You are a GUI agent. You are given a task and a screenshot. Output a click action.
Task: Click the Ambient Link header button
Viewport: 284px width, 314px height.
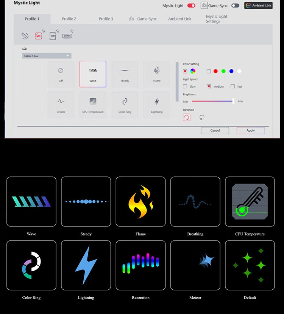point(258,6)
